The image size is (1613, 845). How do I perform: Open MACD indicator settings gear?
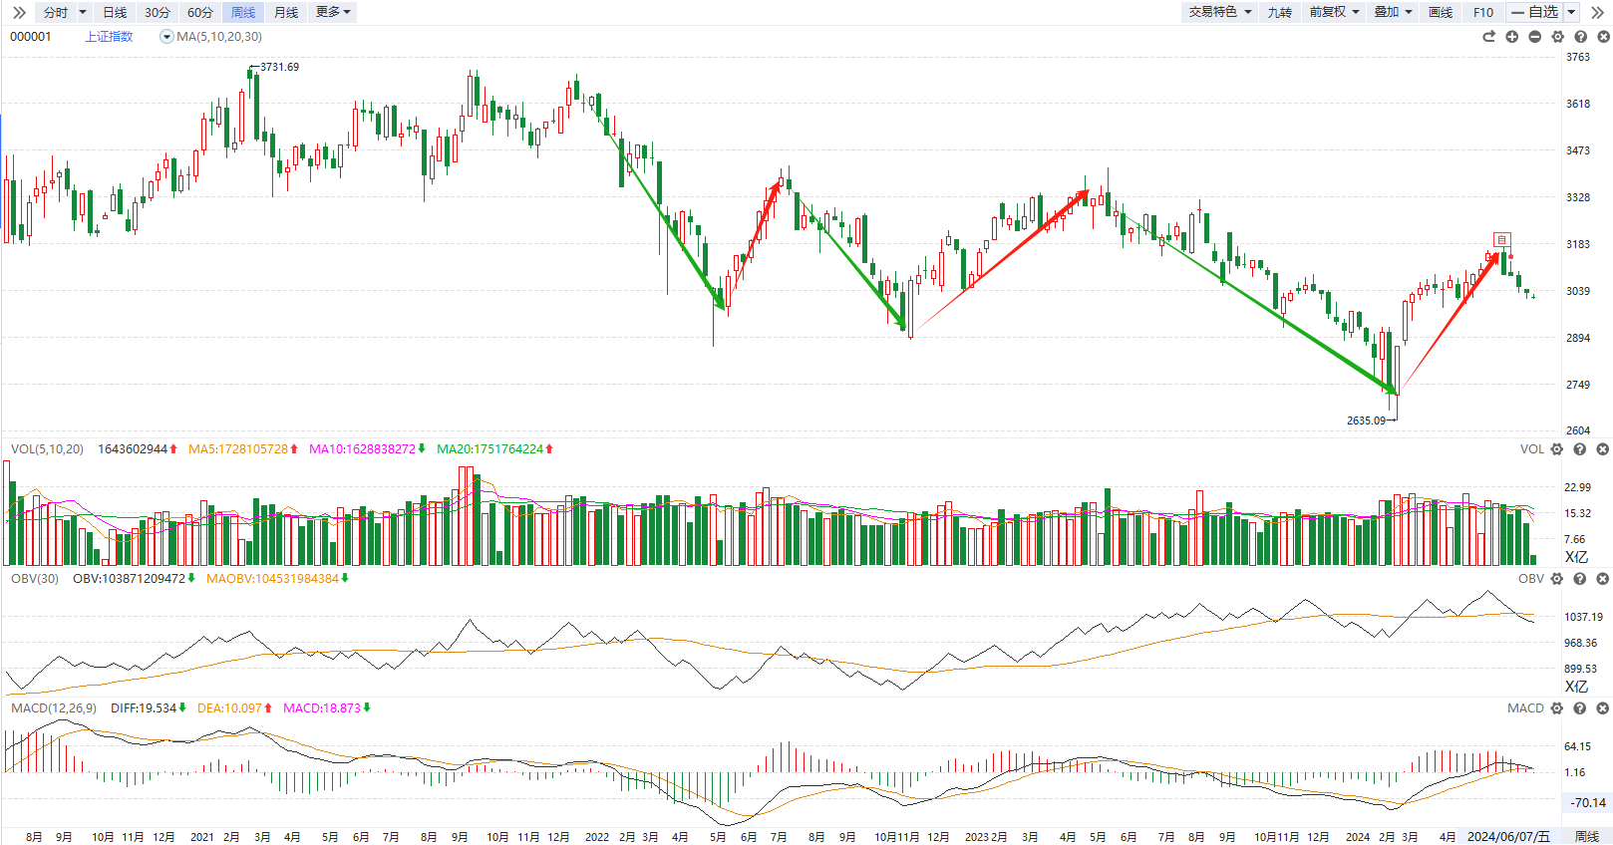(x=1557, y=708)
